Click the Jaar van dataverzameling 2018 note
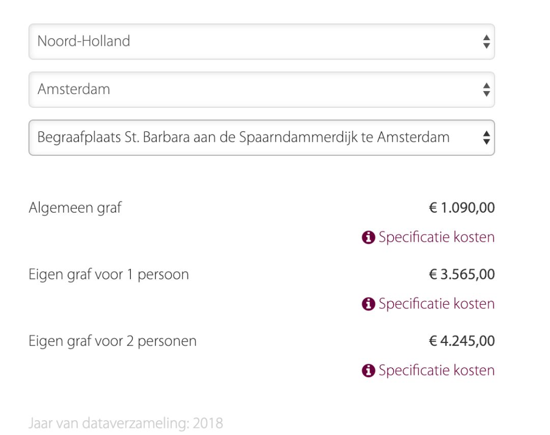 coord(126,423)
